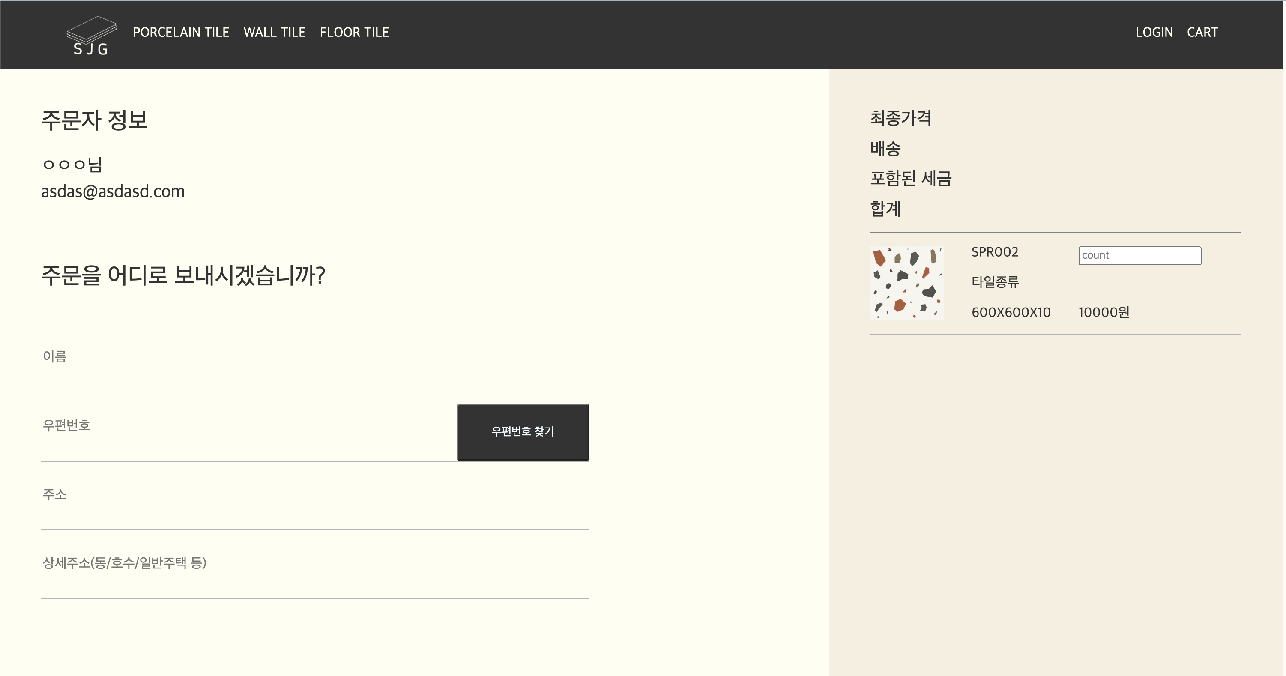Image resolution: width=1286 pixels, height=676 pixels.
Task: Open the CART page
Action: click(1202, 33)
